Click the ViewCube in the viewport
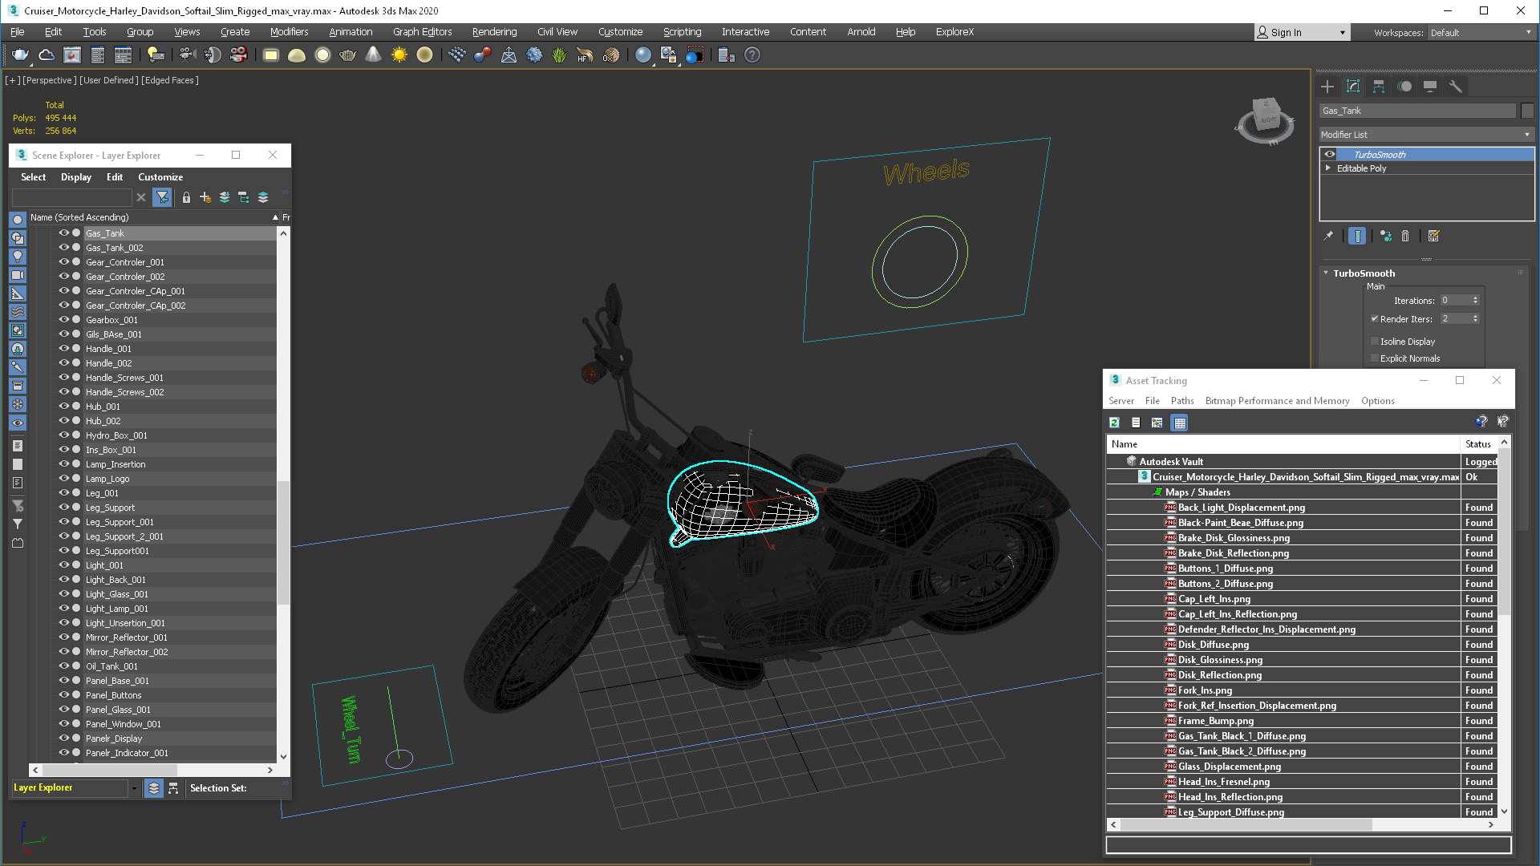Viewport: 1540px width, 866px height. point(1266,119)
